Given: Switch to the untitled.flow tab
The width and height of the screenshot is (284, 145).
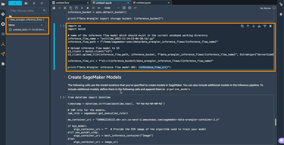Looking at the screenshot, I should (62, 2).
